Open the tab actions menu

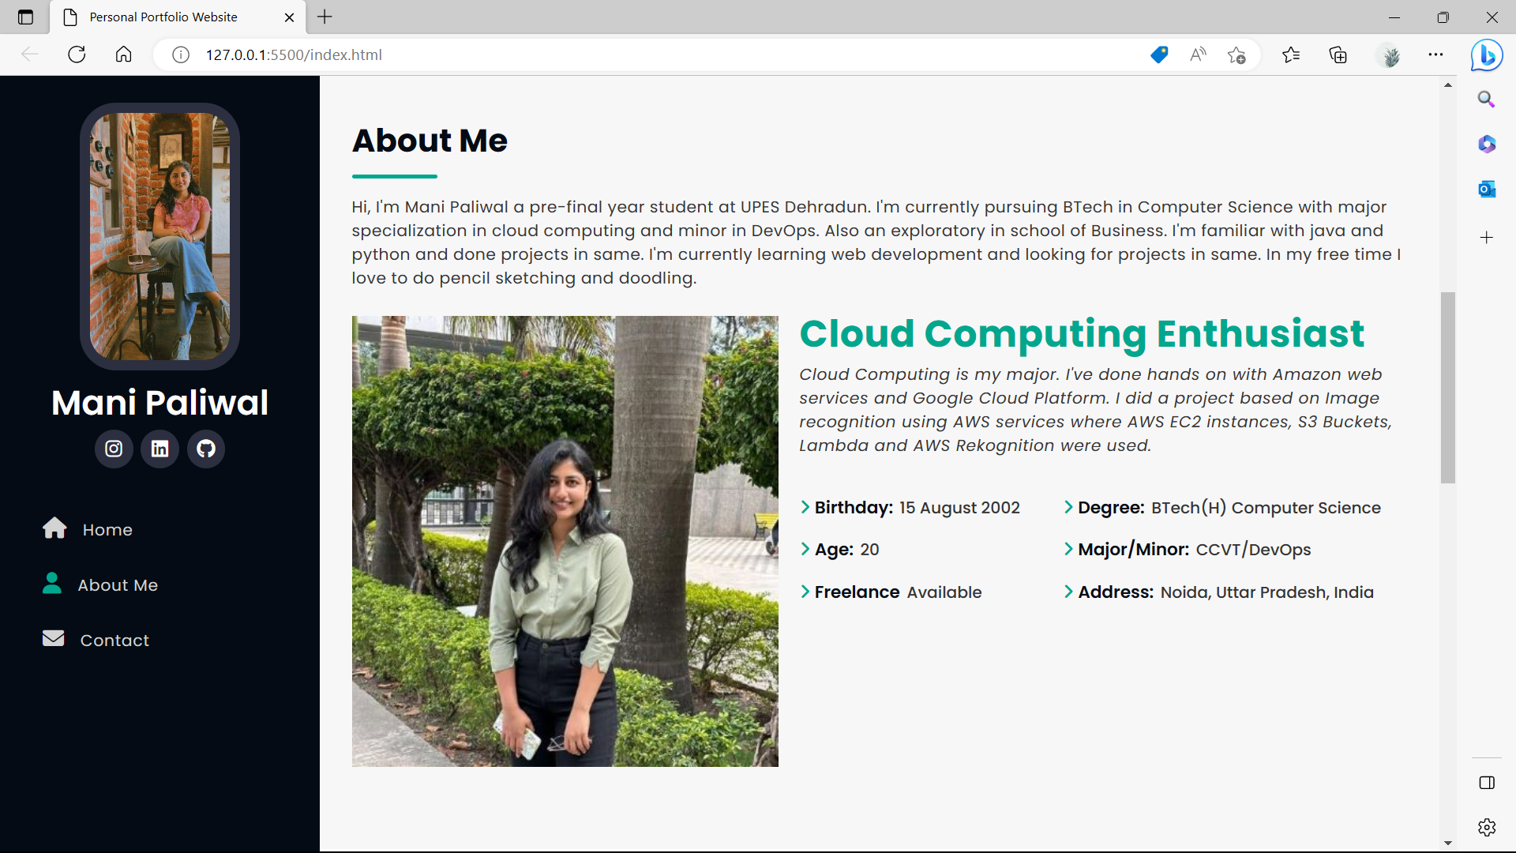25,17
